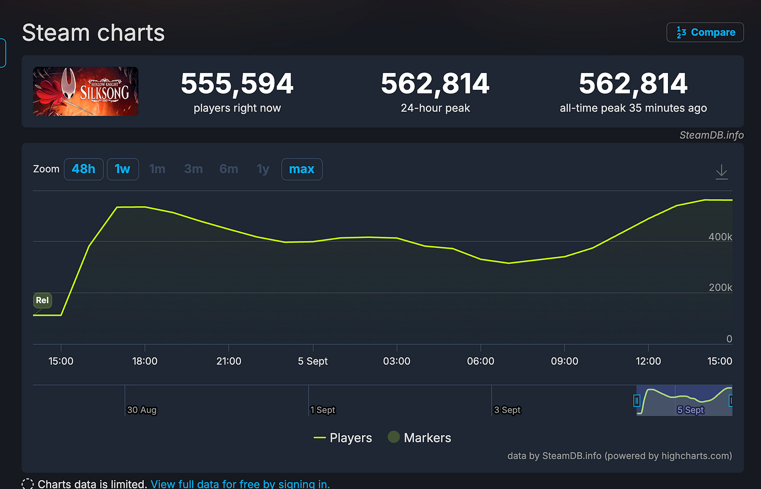The width and height of the screenshot is (761, 489).
Task: Open the chart download menu icon
Action: 721,172
